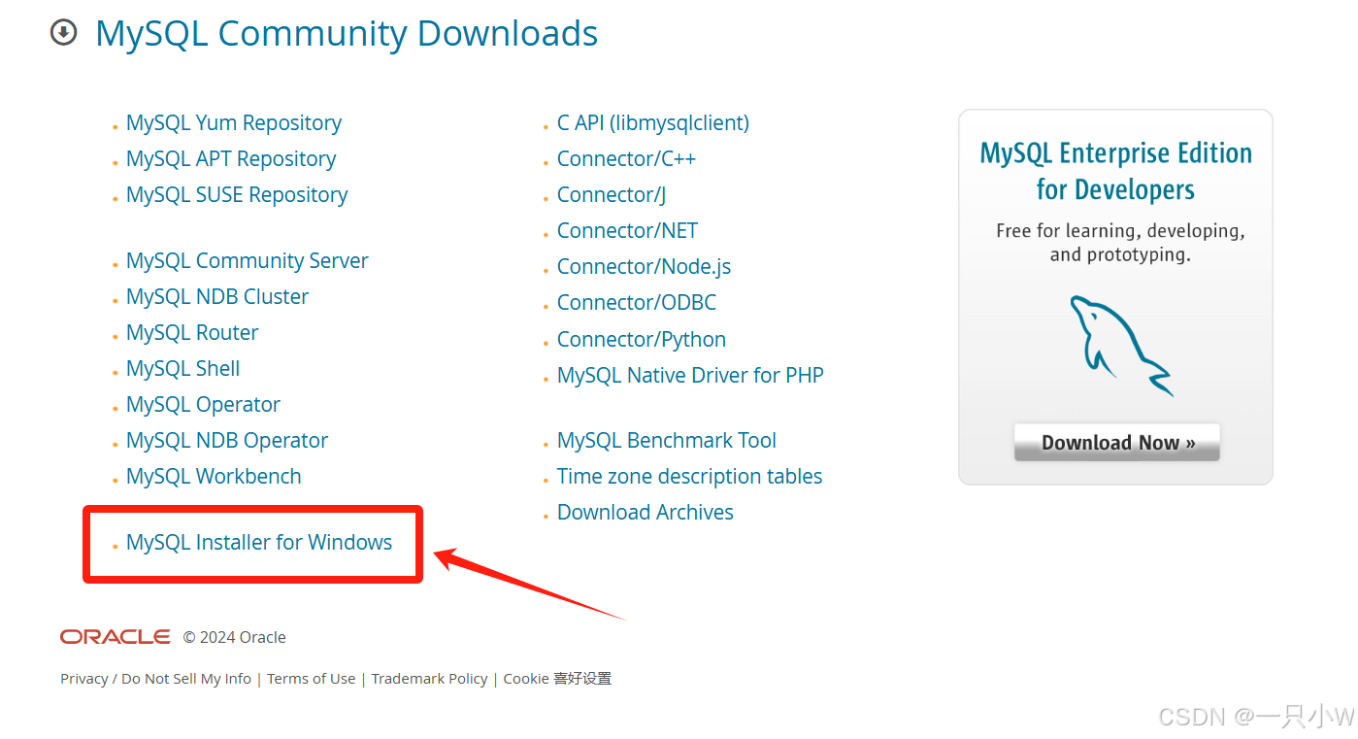Click MySQL Enterprise Edition for Developers heading
The width and height of the screenshot is (1358, 739).
[1116, 171]
